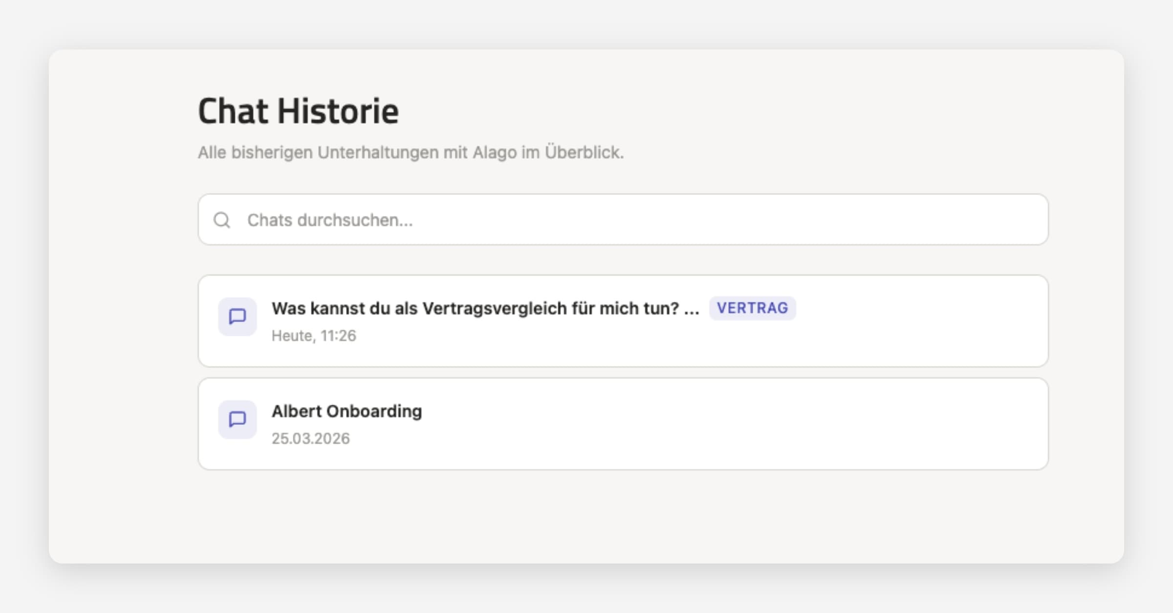Open 'Was kannst du als Vertragsvergleich' chat title
This screenshot has height=613, width=1173.
pyautogui.click(x=485, y=308)
